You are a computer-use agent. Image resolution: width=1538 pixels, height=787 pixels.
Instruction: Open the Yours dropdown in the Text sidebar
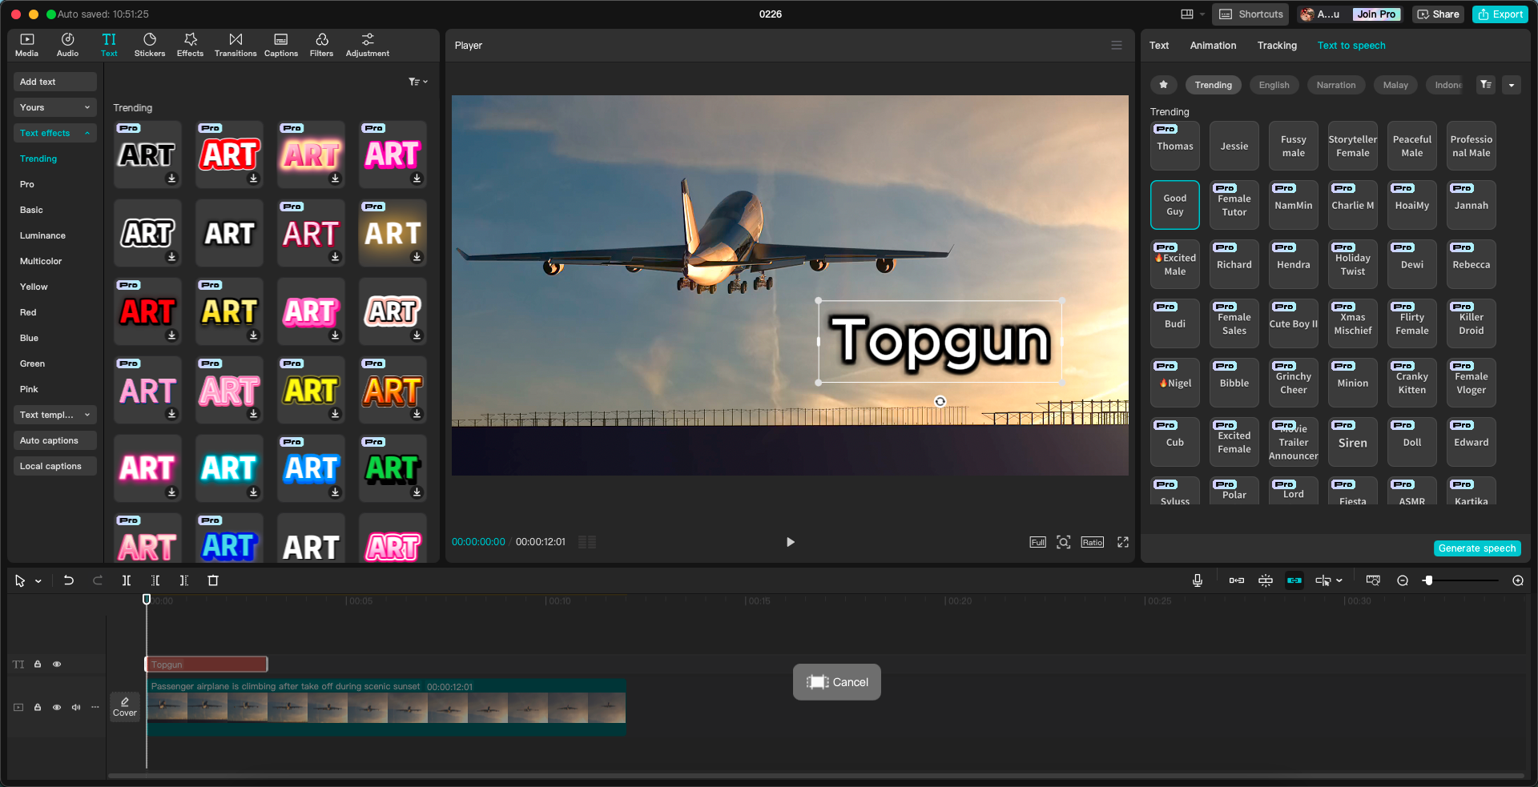click(x=54, y=106)
